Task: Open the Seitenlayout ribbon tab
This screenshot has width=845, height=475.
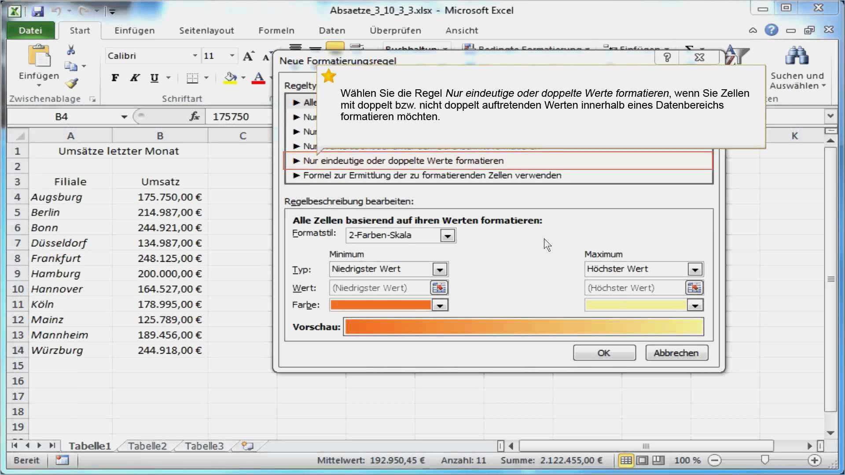Action: [x=206, y=30]
